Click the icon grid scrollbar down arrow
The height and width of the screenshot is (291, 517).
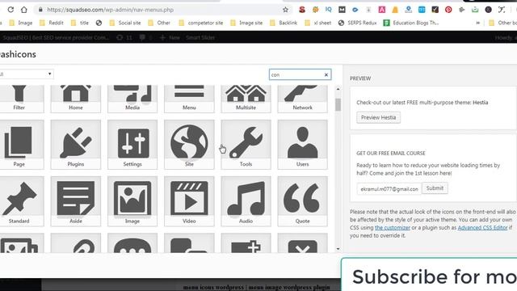[x=338, y=249]
